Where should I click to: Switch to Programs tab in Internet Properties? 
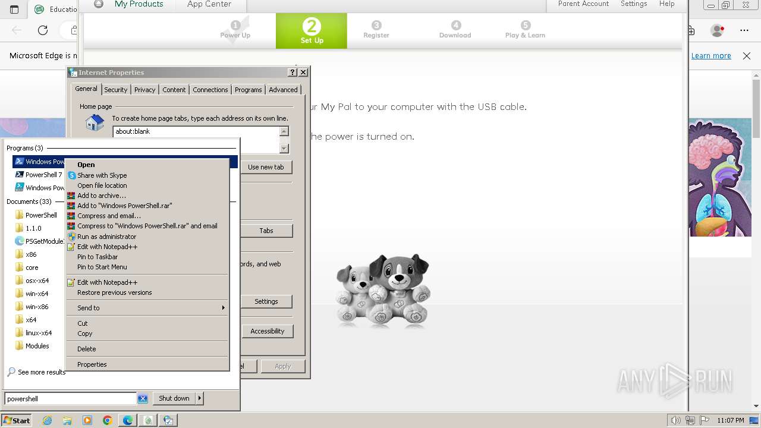pos(248,90)
